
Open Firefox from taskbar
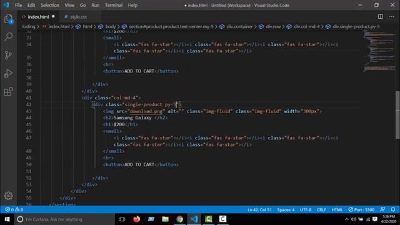pos(136,219)
